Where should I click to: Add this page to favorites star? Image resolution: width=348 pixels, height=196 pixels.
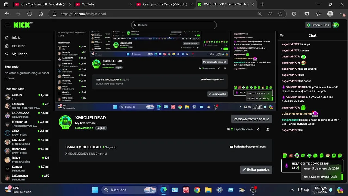(280, 14)
